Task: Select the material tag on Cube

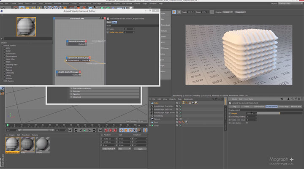Action: 196,103
